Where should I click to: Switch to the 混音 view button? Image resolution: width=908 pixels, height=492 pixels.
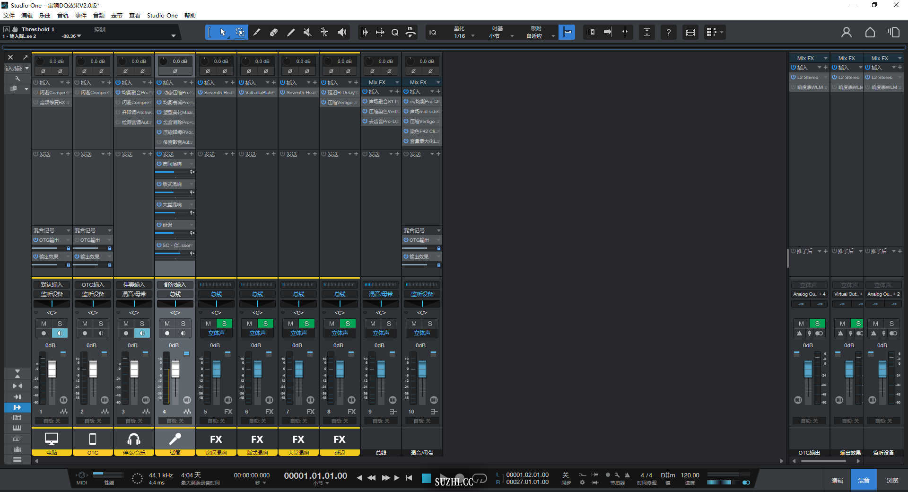(864, 480)
